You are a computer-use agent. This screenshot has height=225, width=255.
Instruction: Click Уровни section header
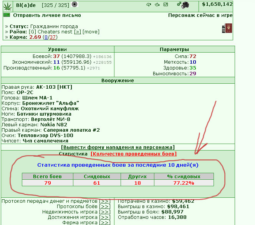tap(57, 50)
